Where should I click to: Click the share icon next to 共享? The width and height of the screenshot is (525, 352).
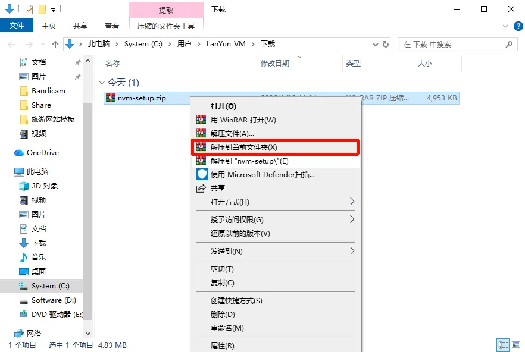pyautogui.click(x=201, y=188)
